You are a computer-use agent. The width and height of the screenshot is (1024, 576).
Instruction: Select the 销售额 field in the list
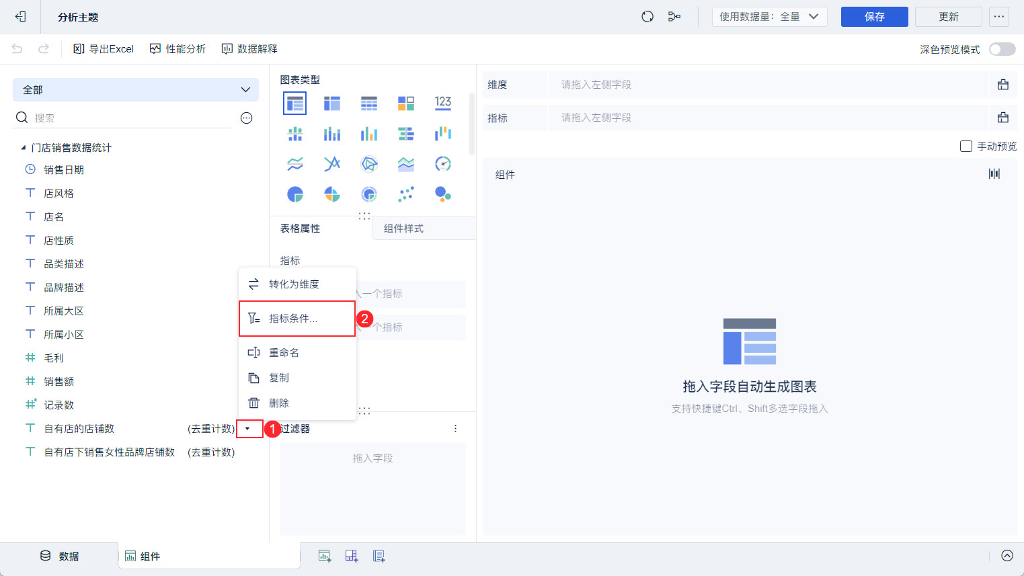[59, 382]
